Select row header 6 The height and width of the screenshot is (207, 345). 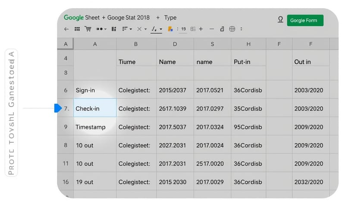click(x=66, y=90)
